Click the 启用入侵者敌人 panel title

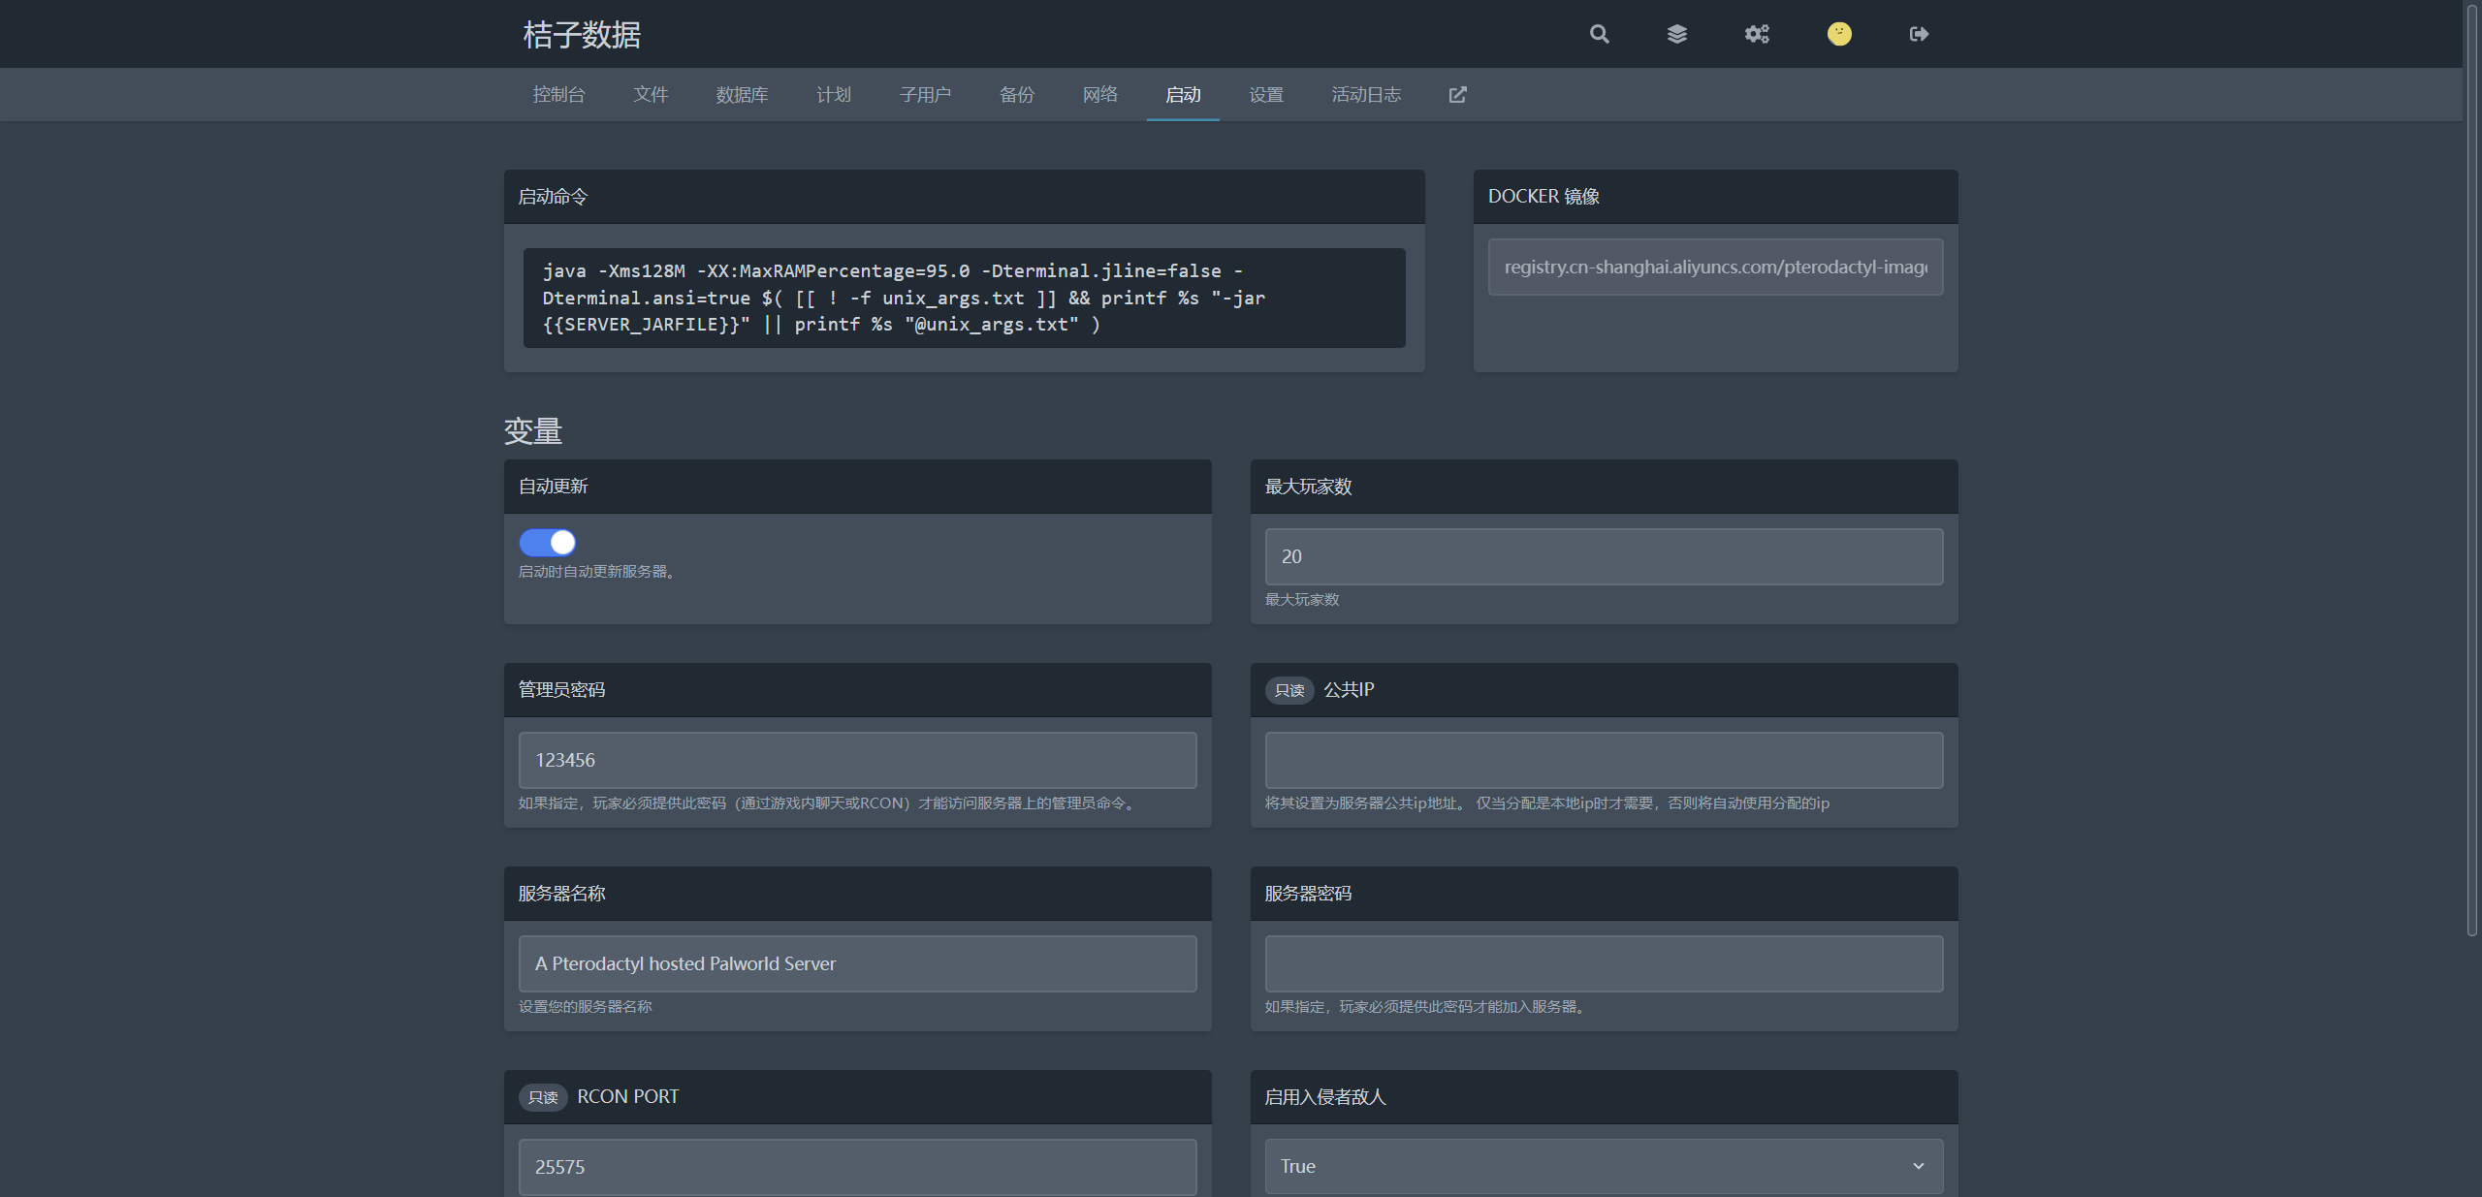point(1325,1097)
